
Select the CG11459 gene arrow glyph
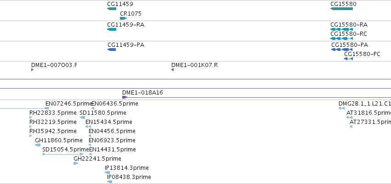click(x=112, y=9)
